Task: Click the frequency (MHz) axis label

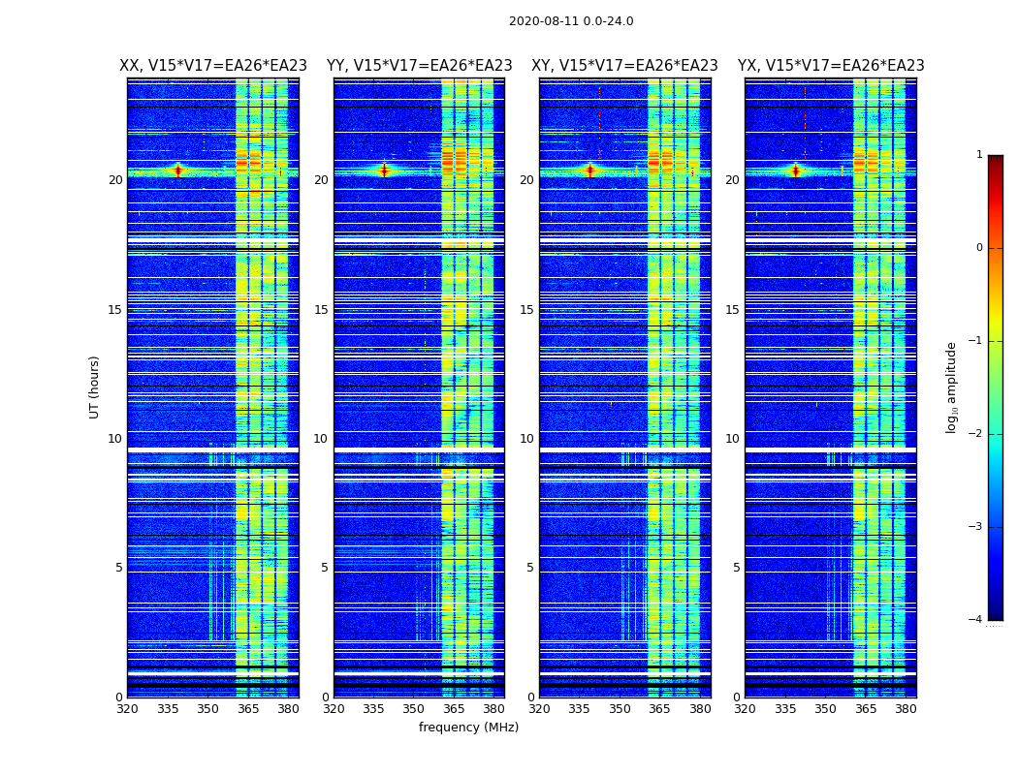Action: (468, 727)
